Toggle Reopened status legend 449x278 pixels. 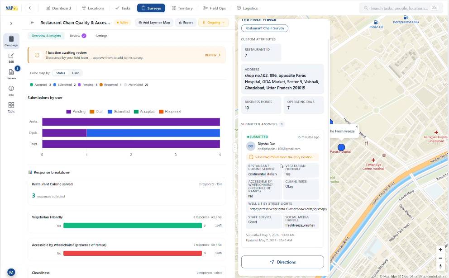pyautogui.click(x=110, y=85)
